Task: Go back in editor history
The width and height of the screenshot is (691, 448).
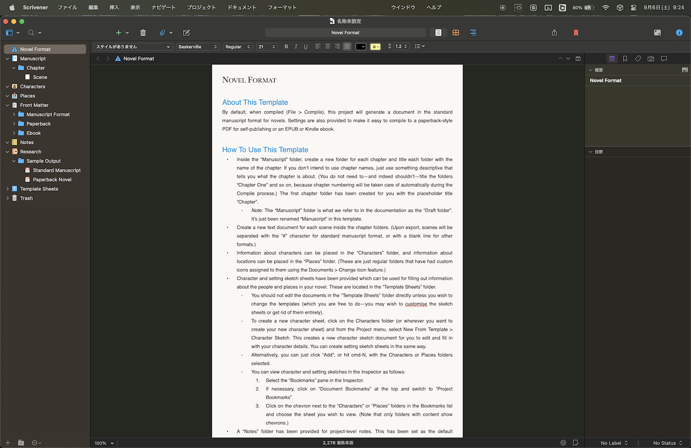Action: pos(98,58)
